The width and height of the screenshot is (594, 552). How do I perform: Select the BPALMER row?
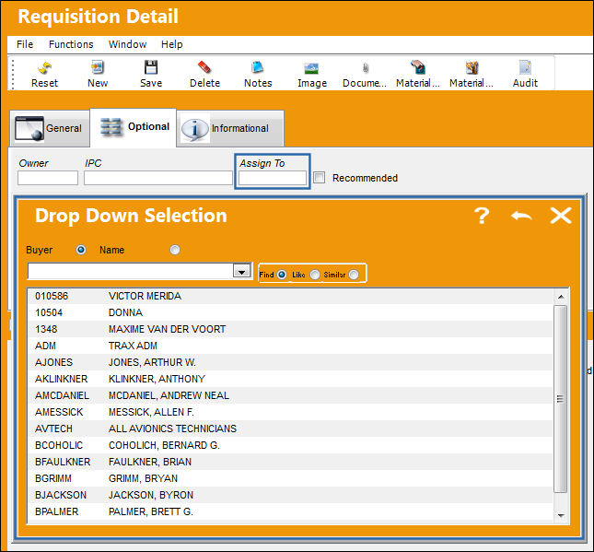click(290, 511)
